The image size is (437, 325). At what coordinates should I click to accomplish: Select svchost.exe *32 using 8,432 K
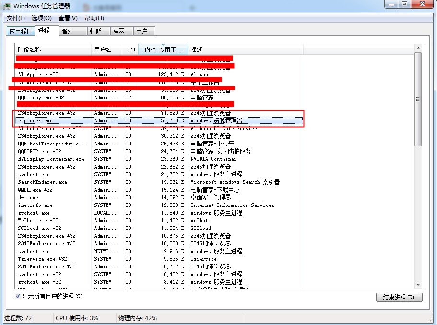[x=159, y=274]
